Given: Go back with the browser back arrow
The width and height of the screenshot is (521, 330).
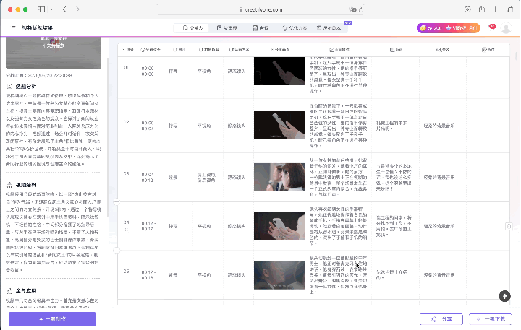Looking at the screenshot, I should pyautogui.click(x=65, y=9).
